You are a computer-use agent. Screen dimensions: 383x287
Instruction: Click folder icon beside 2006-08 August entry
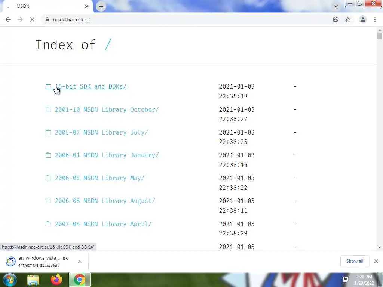(48, 201)
